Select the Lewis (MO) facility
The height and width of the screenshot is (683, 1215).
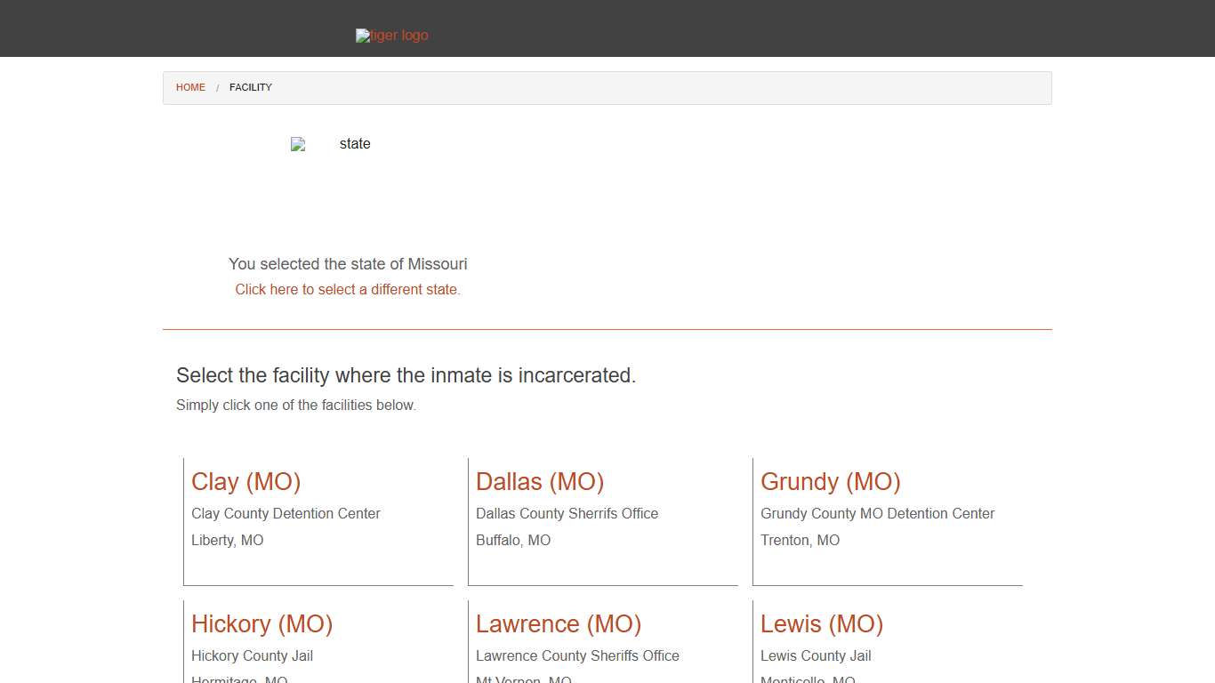pyautogui.click(x=821, y=623)
